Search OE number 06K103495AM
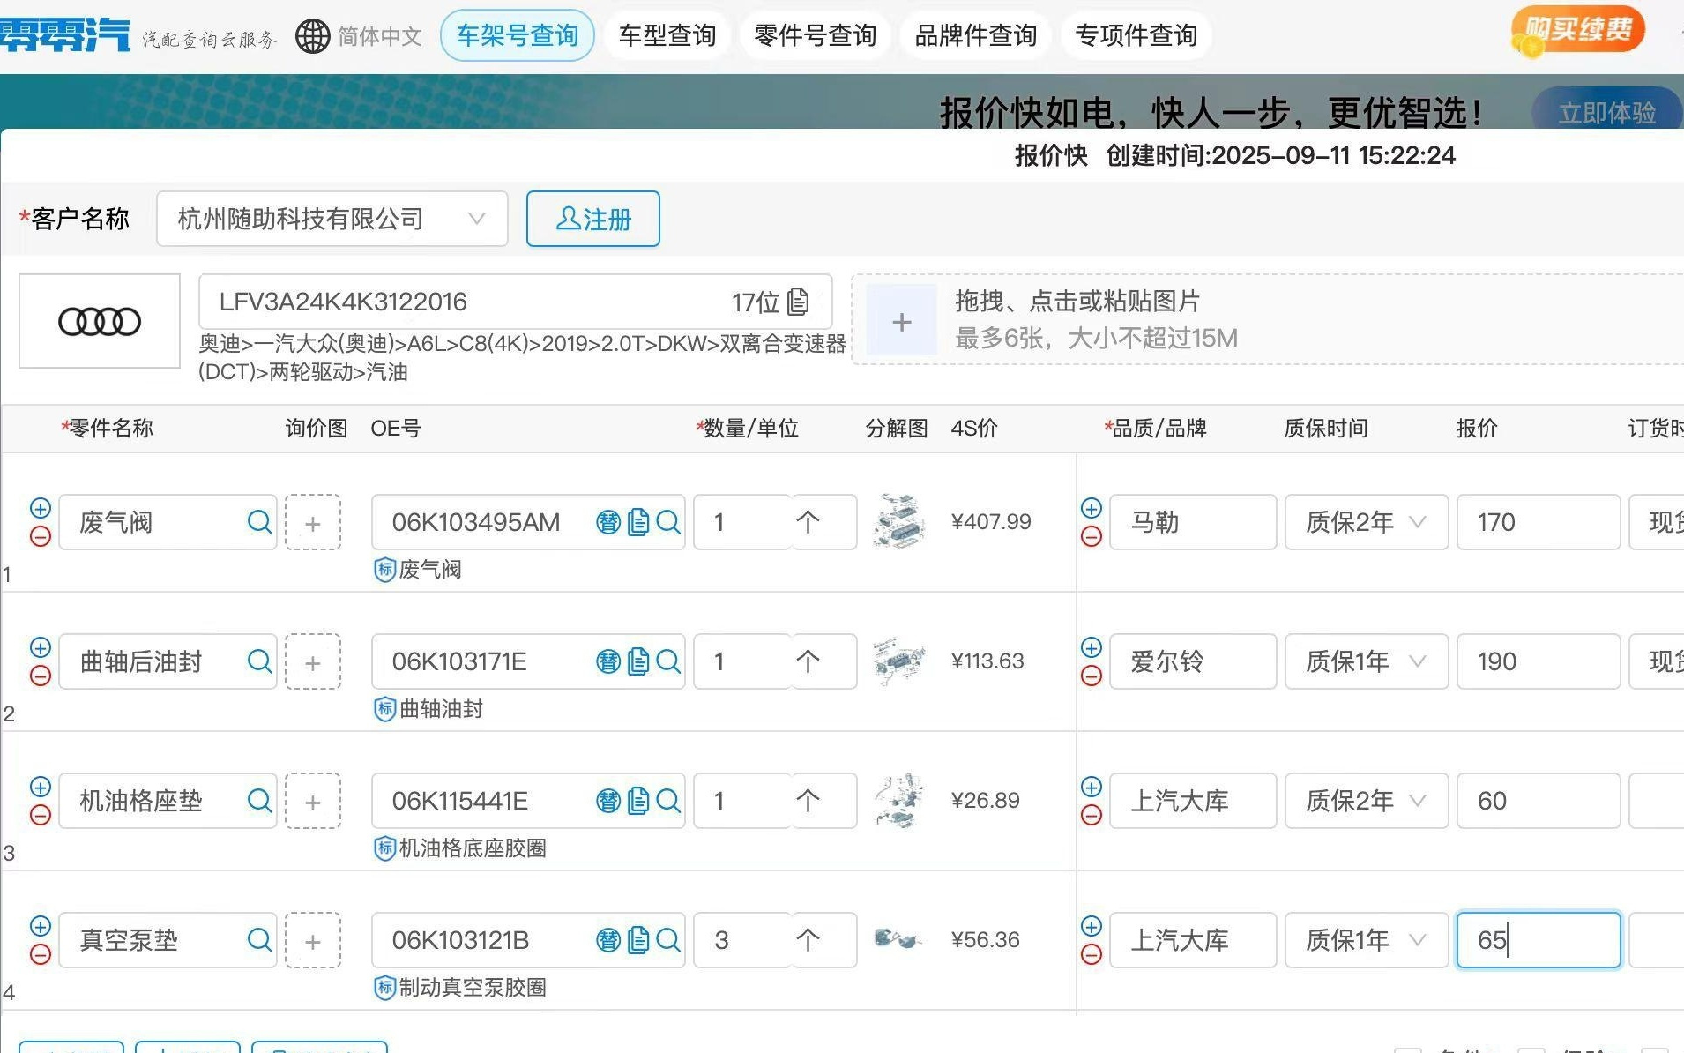This screenshot has height=1053, width=1684. 668,522
